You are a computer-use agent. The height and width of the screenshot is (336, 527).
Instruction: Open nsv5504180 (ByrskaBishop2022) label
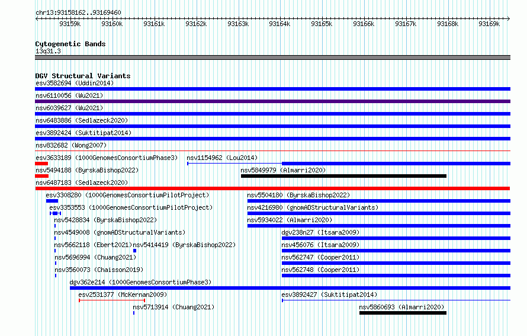[298, 195]
